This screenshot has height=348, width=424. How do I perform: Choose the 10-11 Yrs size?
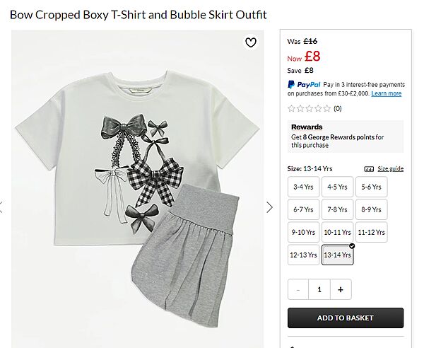337,232
